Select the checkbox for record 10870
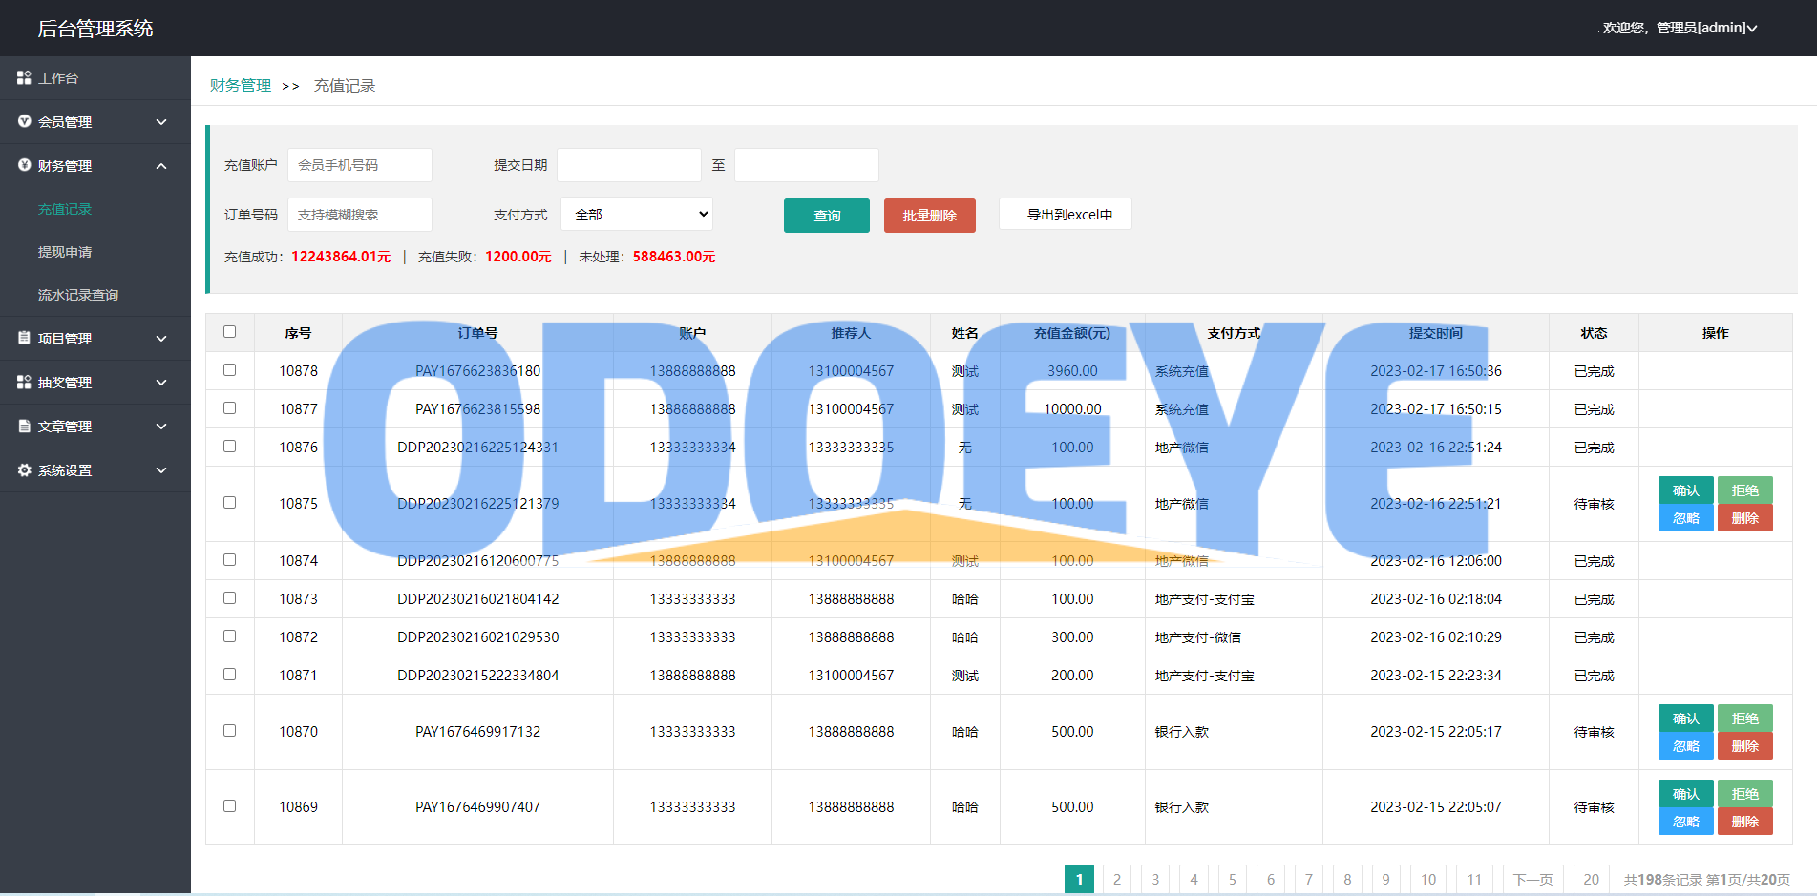This screenshot has width=1817, height=896. click(x=229, y=731)
